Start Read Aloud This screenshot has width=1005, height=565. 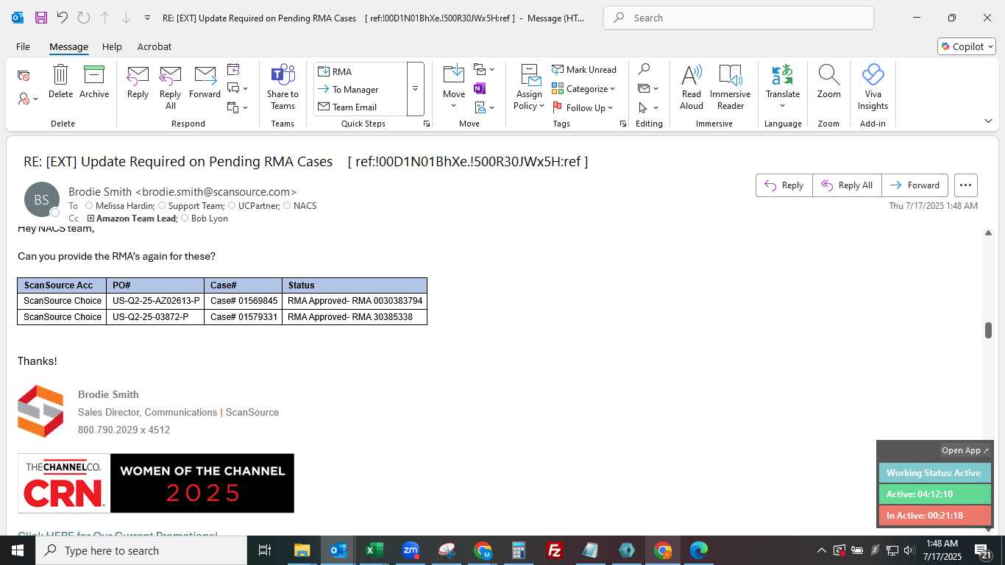pyautogui.click(x=692, y=88)
